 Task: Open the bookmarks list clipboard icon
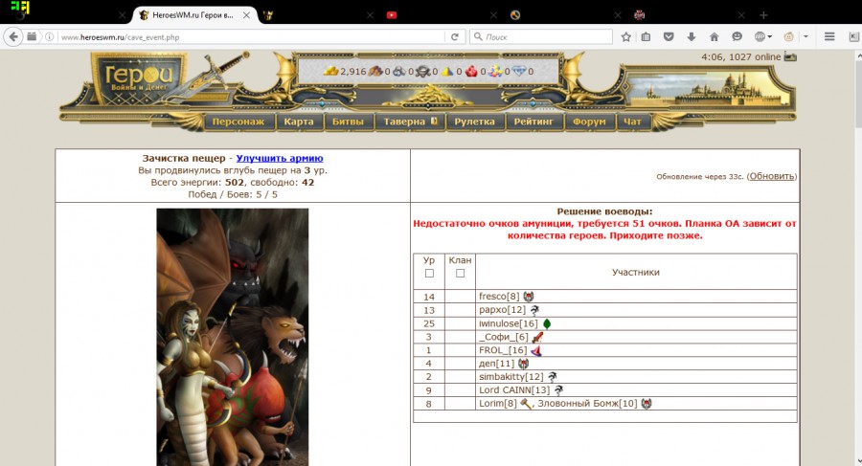[646, 36]
